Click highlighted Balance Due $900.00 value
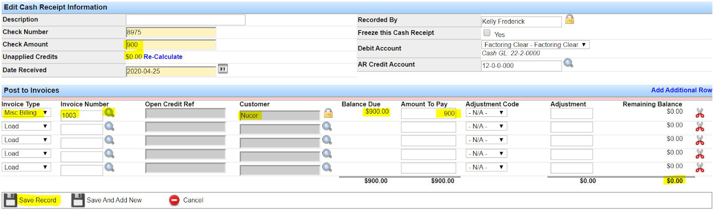This screenshot has width=714, height=210. (377, 111)
